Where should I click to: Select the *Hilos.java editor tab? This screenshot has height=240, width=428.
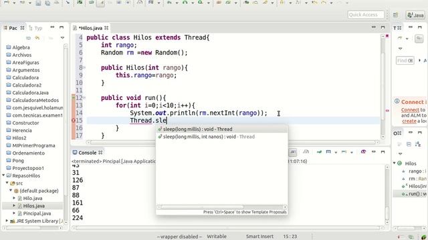tap(90, 28)
